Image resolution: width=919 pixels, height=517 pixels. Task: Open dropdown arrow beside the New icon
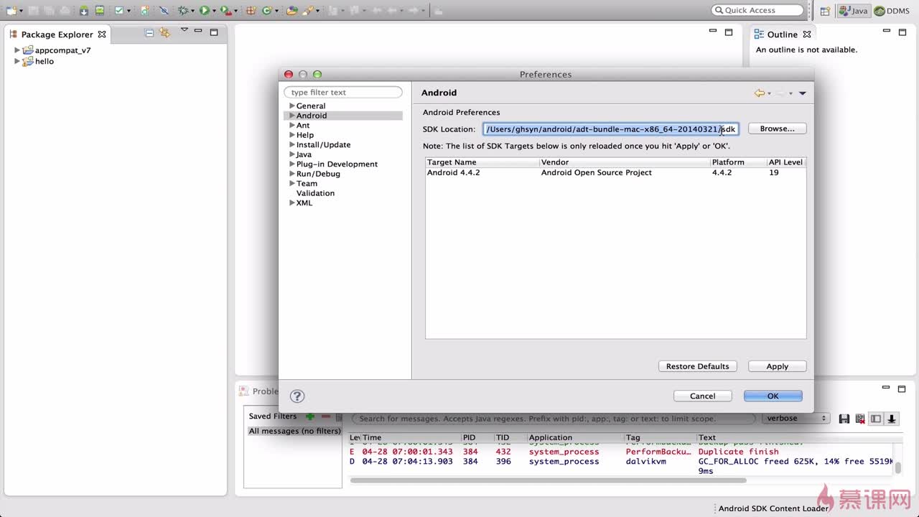pyautogui.click(x=22, y=11)
